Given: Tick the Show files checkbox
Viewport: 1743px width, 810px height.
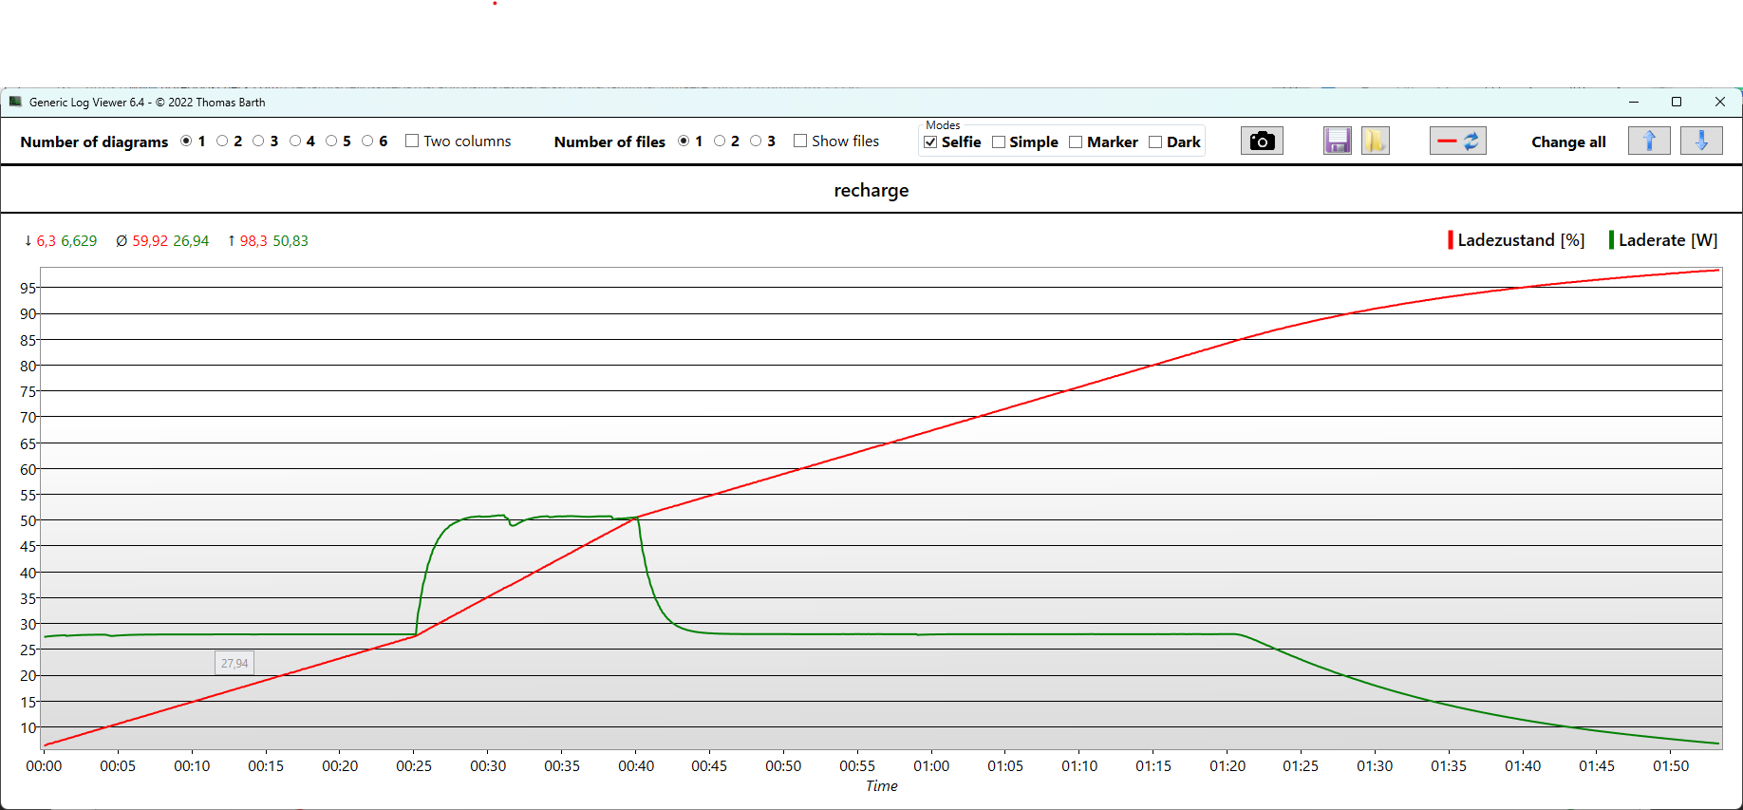Looking at the screenshot, I should tap(800, 141).
